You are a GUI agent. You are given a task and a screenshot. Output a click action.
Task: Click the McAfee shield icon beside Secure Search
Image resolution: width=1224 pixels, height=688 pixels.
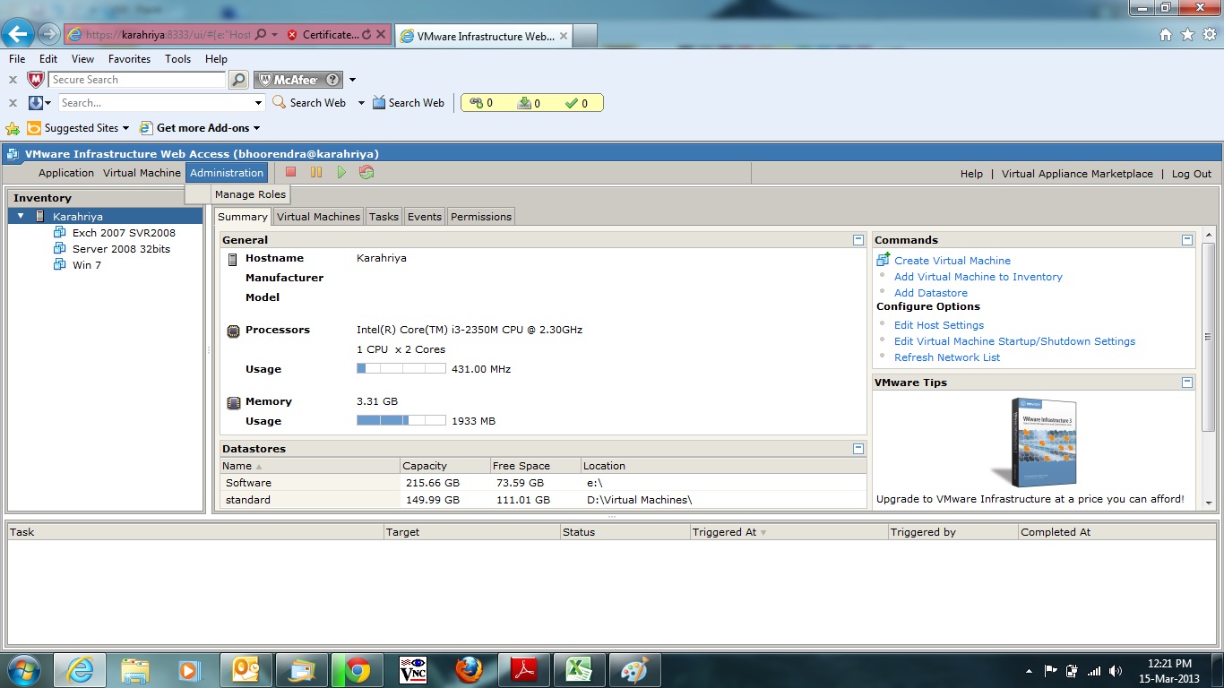pyautogui.click(x=36, y=80)
